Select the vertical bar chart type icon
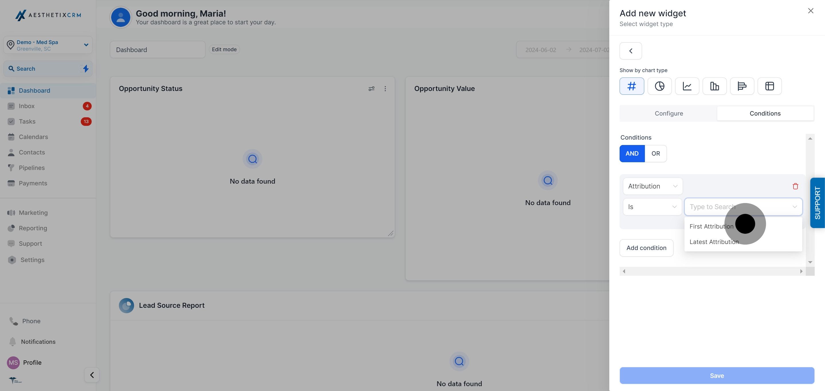The height and width of the screenshot is (391, 825). (x=714, y=86)
